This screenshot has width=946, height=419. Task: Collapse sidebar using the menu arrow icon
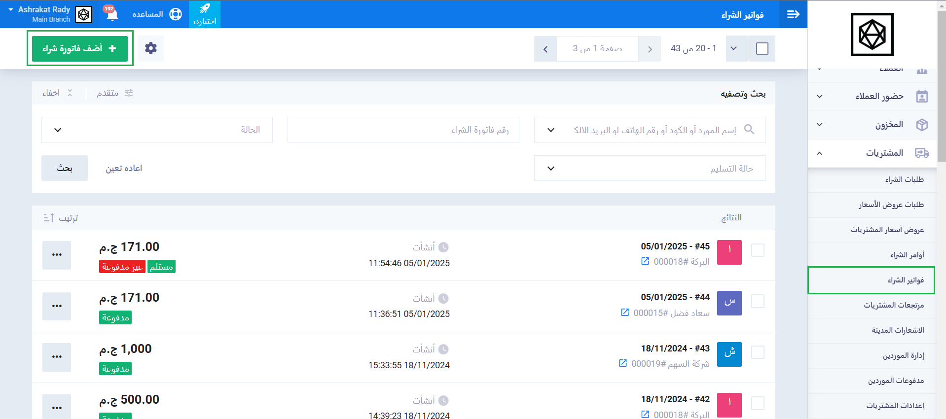(793, 14)
